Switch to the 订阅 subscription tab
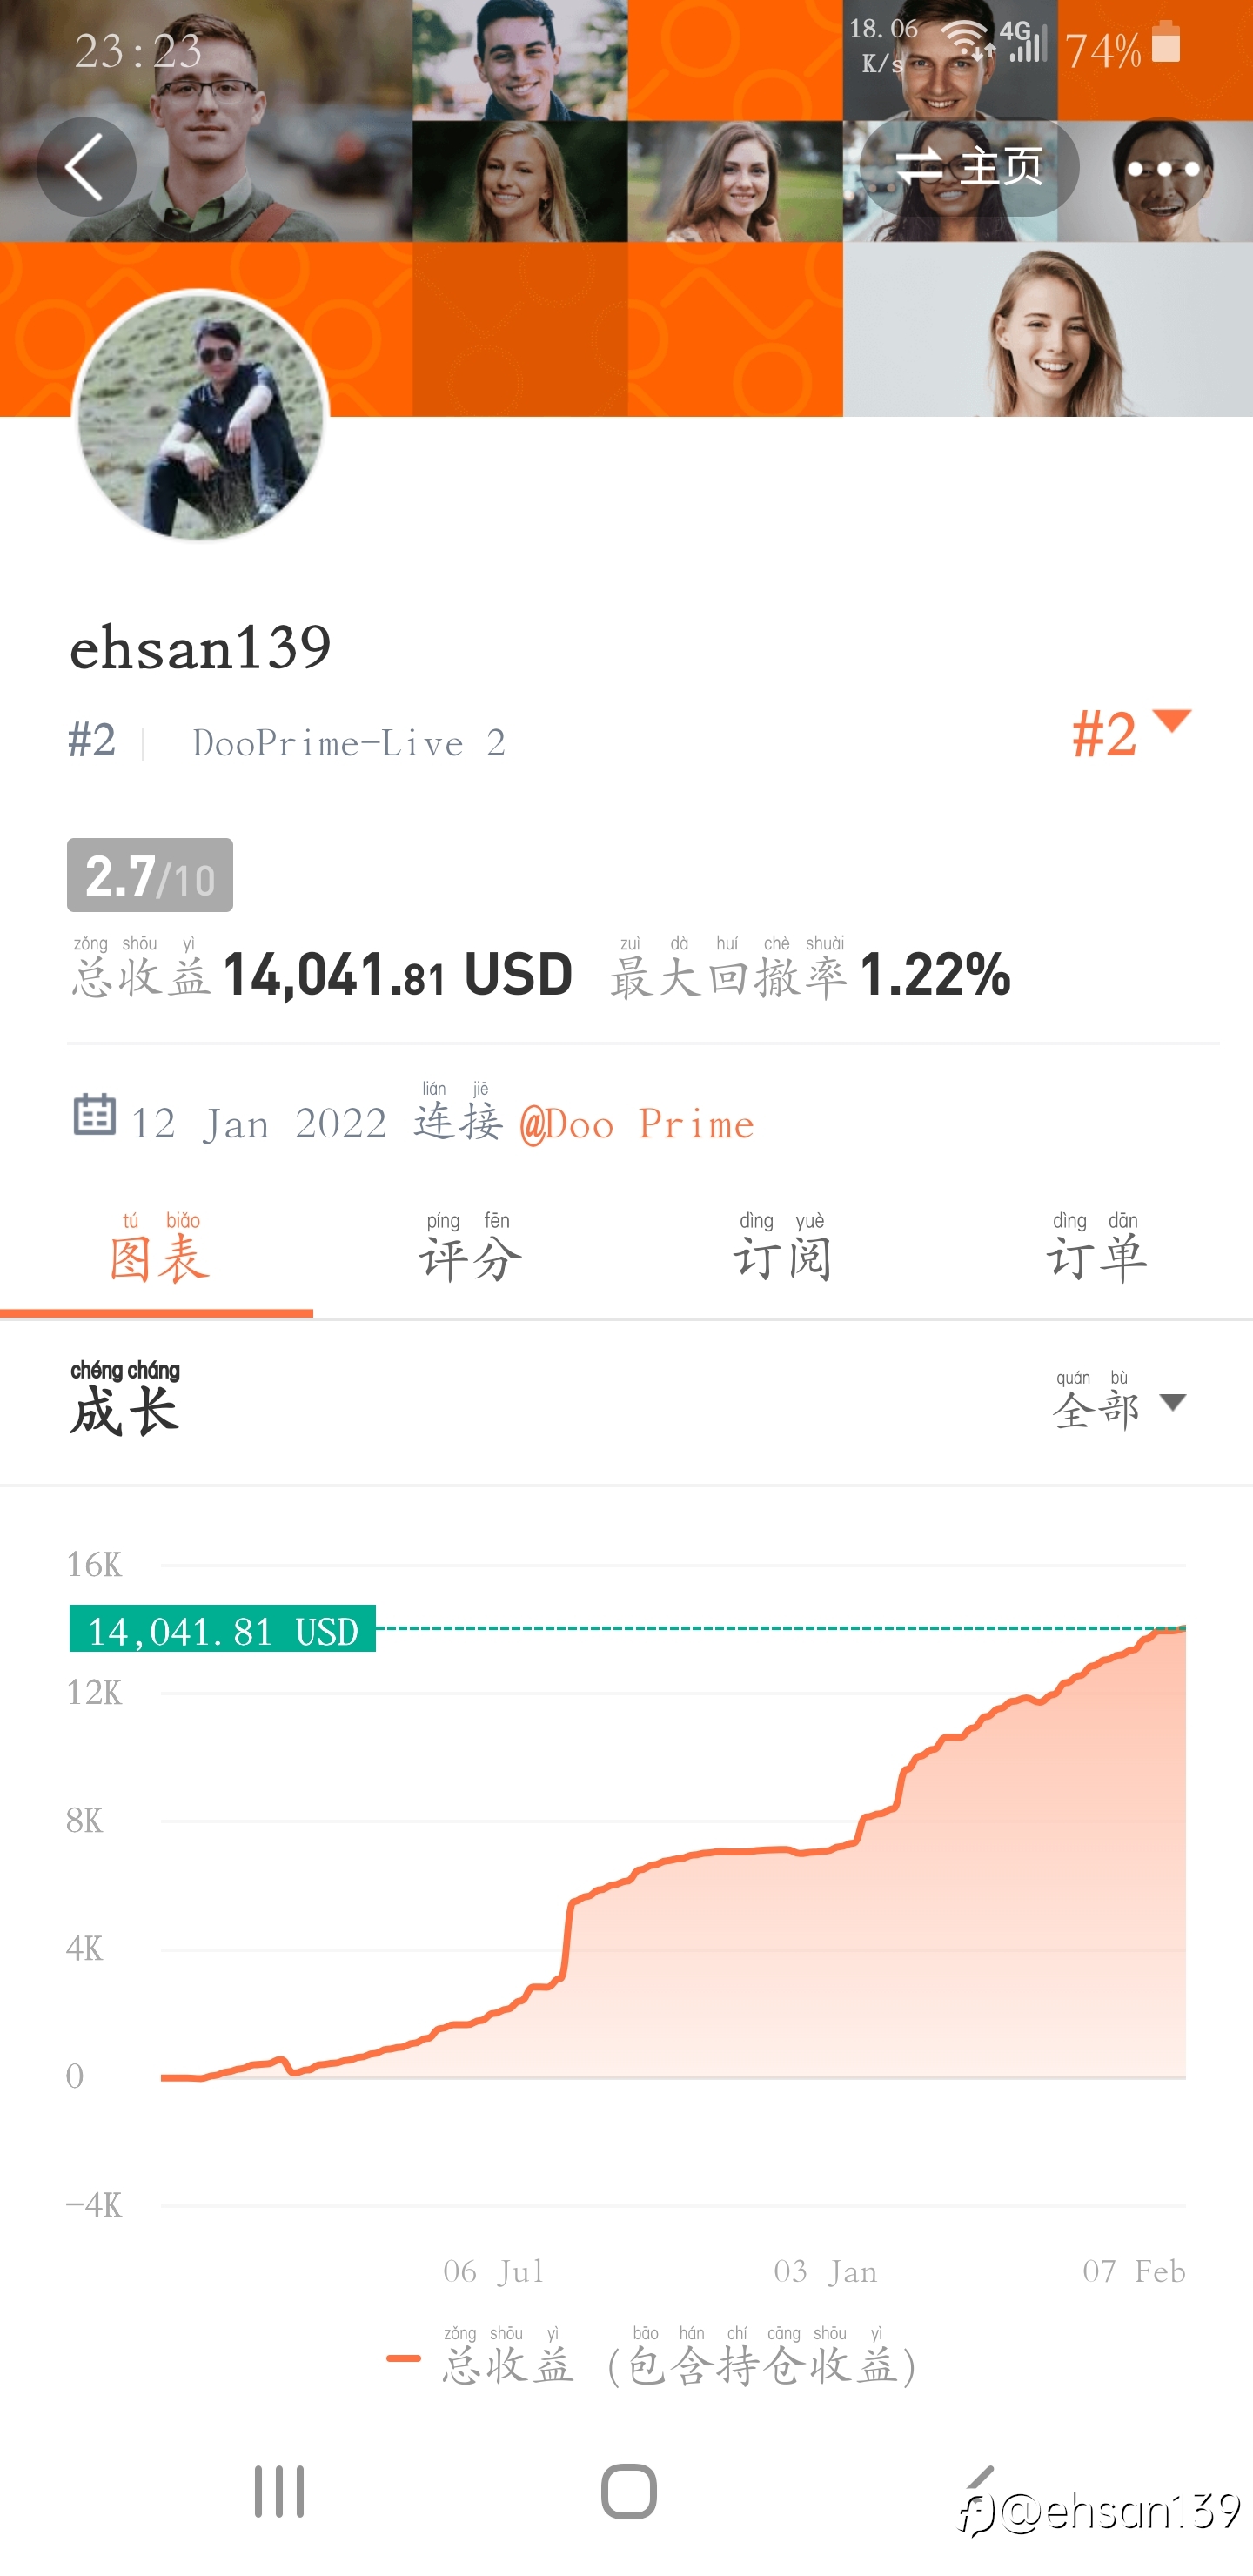Viewport: 1253px width, 2576px height. tap(783, 1248)
